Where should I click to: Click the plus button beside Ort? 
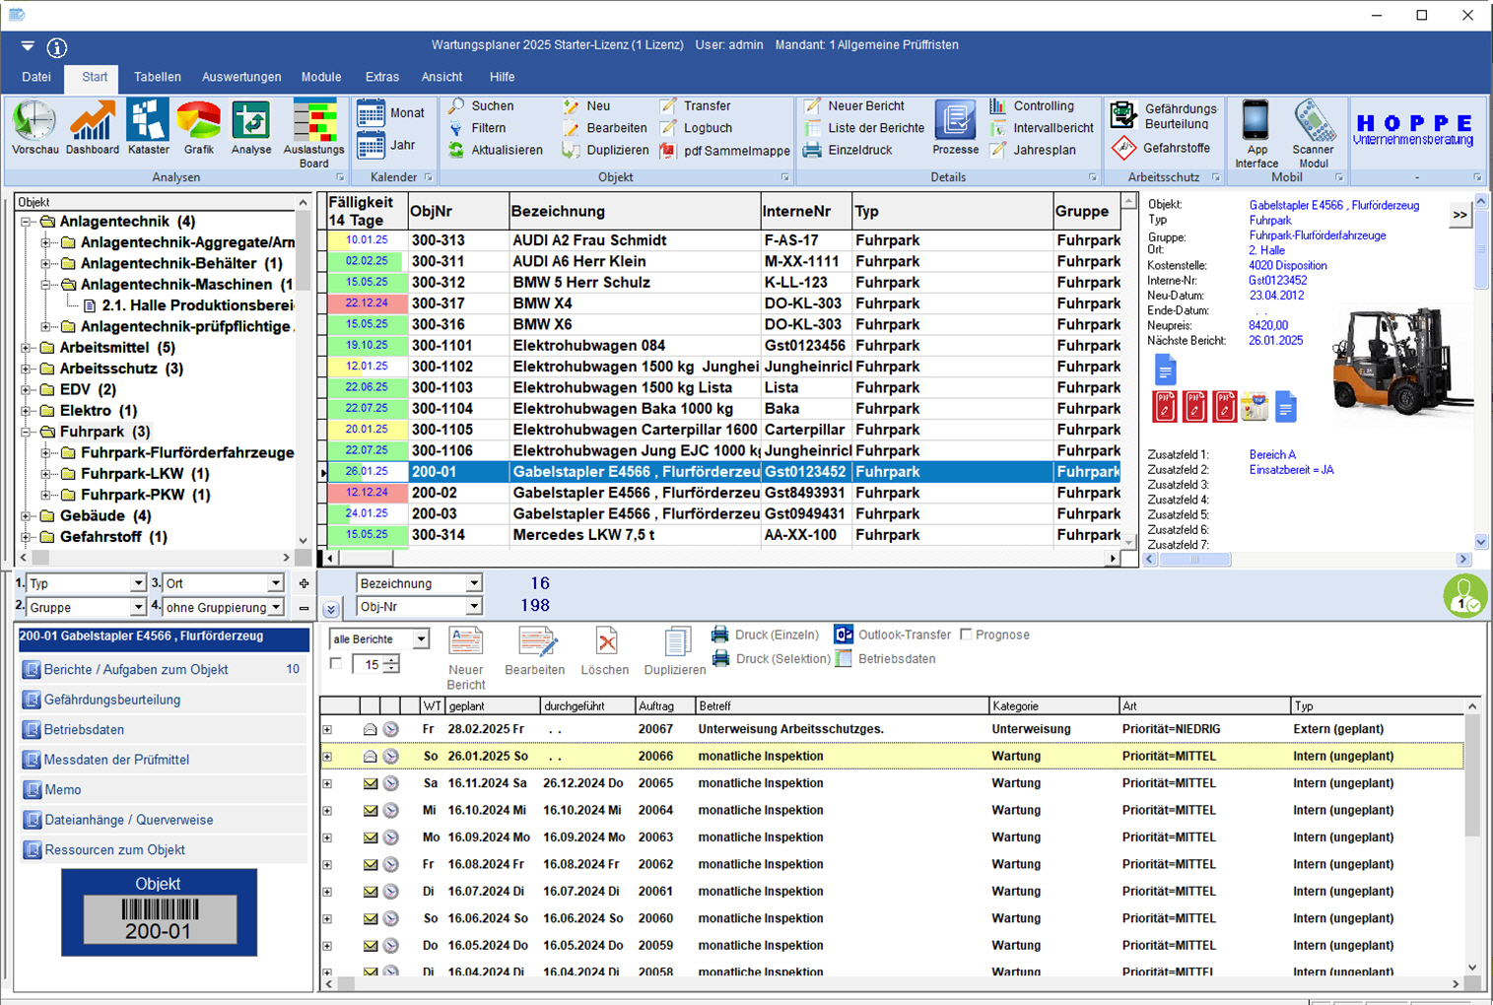(x=304, y=583)
